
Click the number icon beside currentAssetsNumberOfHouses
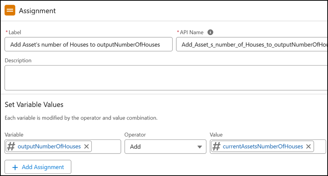[x=216, y=146]
